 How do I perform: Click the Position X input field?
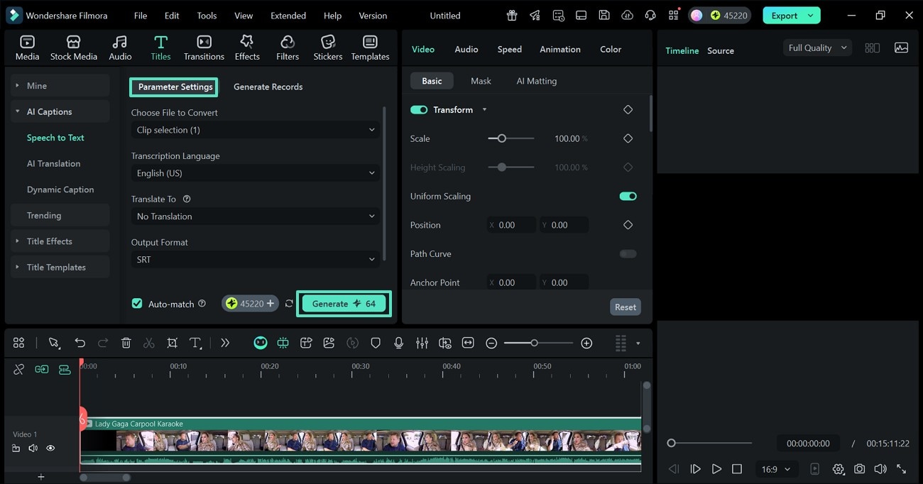511,225
